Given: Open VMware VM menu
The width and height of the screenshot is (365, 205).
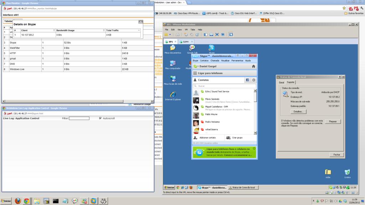Looking at the screenshot, I should [x=186, y=30].
